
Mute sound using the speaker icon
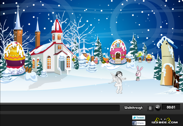[x=158, y=107]
